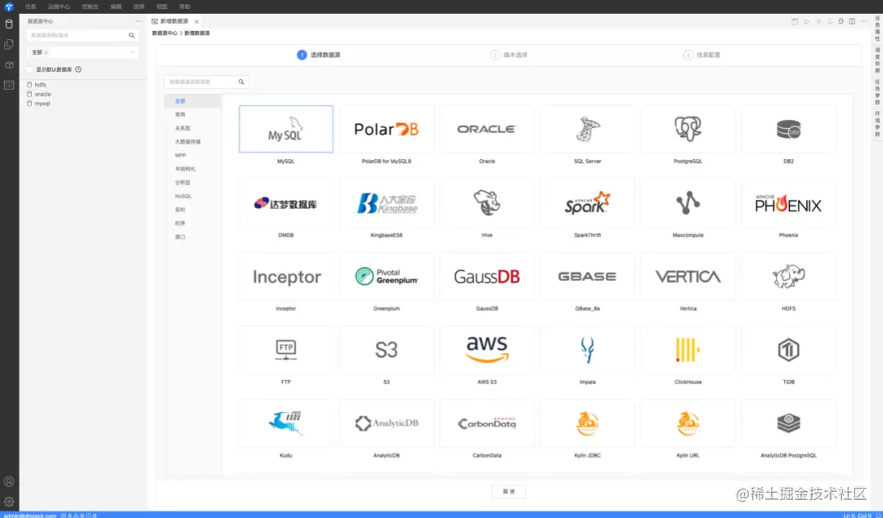Image resolution: width=883 pixels, height=518 pixels.
Task: Open the settings gear icon
Action: click(x=9, y=502)
